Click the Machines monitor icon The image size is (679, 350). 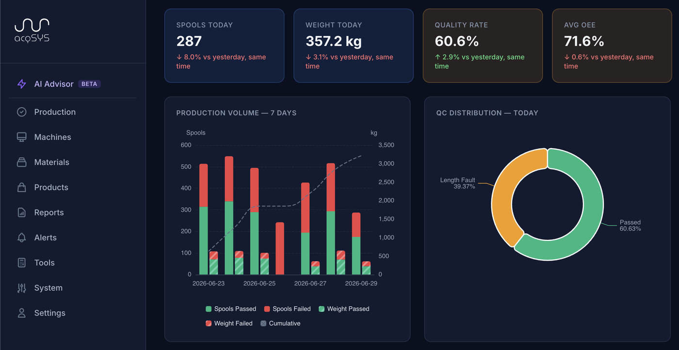[x=22, y=137]
